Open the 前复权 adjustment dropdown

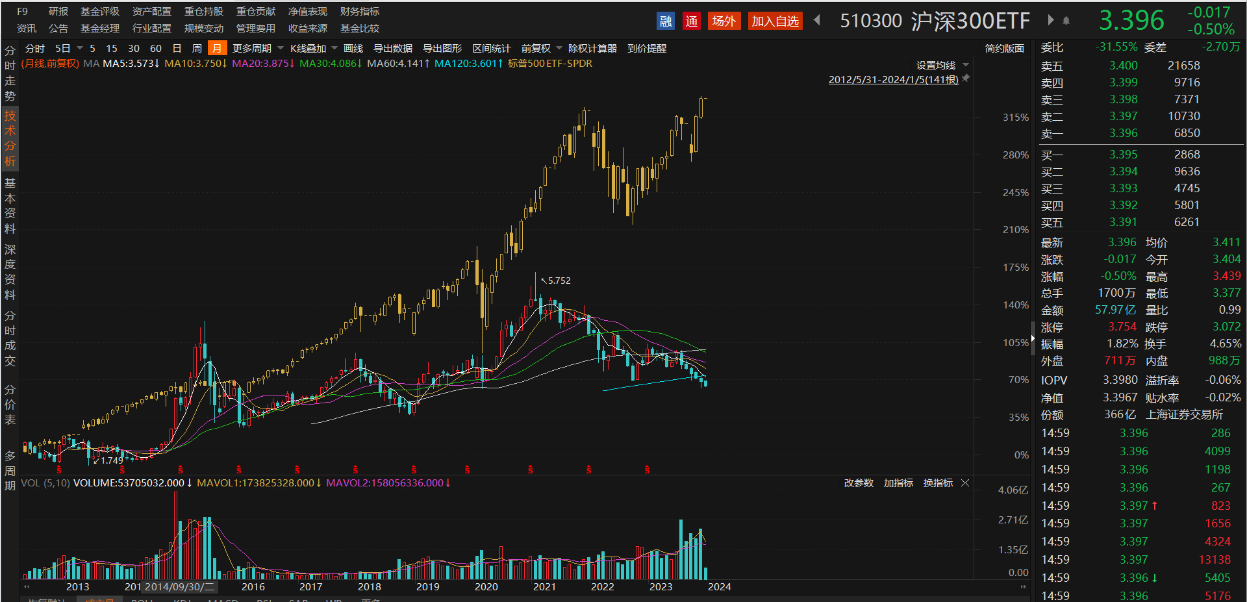coord(559,48)
